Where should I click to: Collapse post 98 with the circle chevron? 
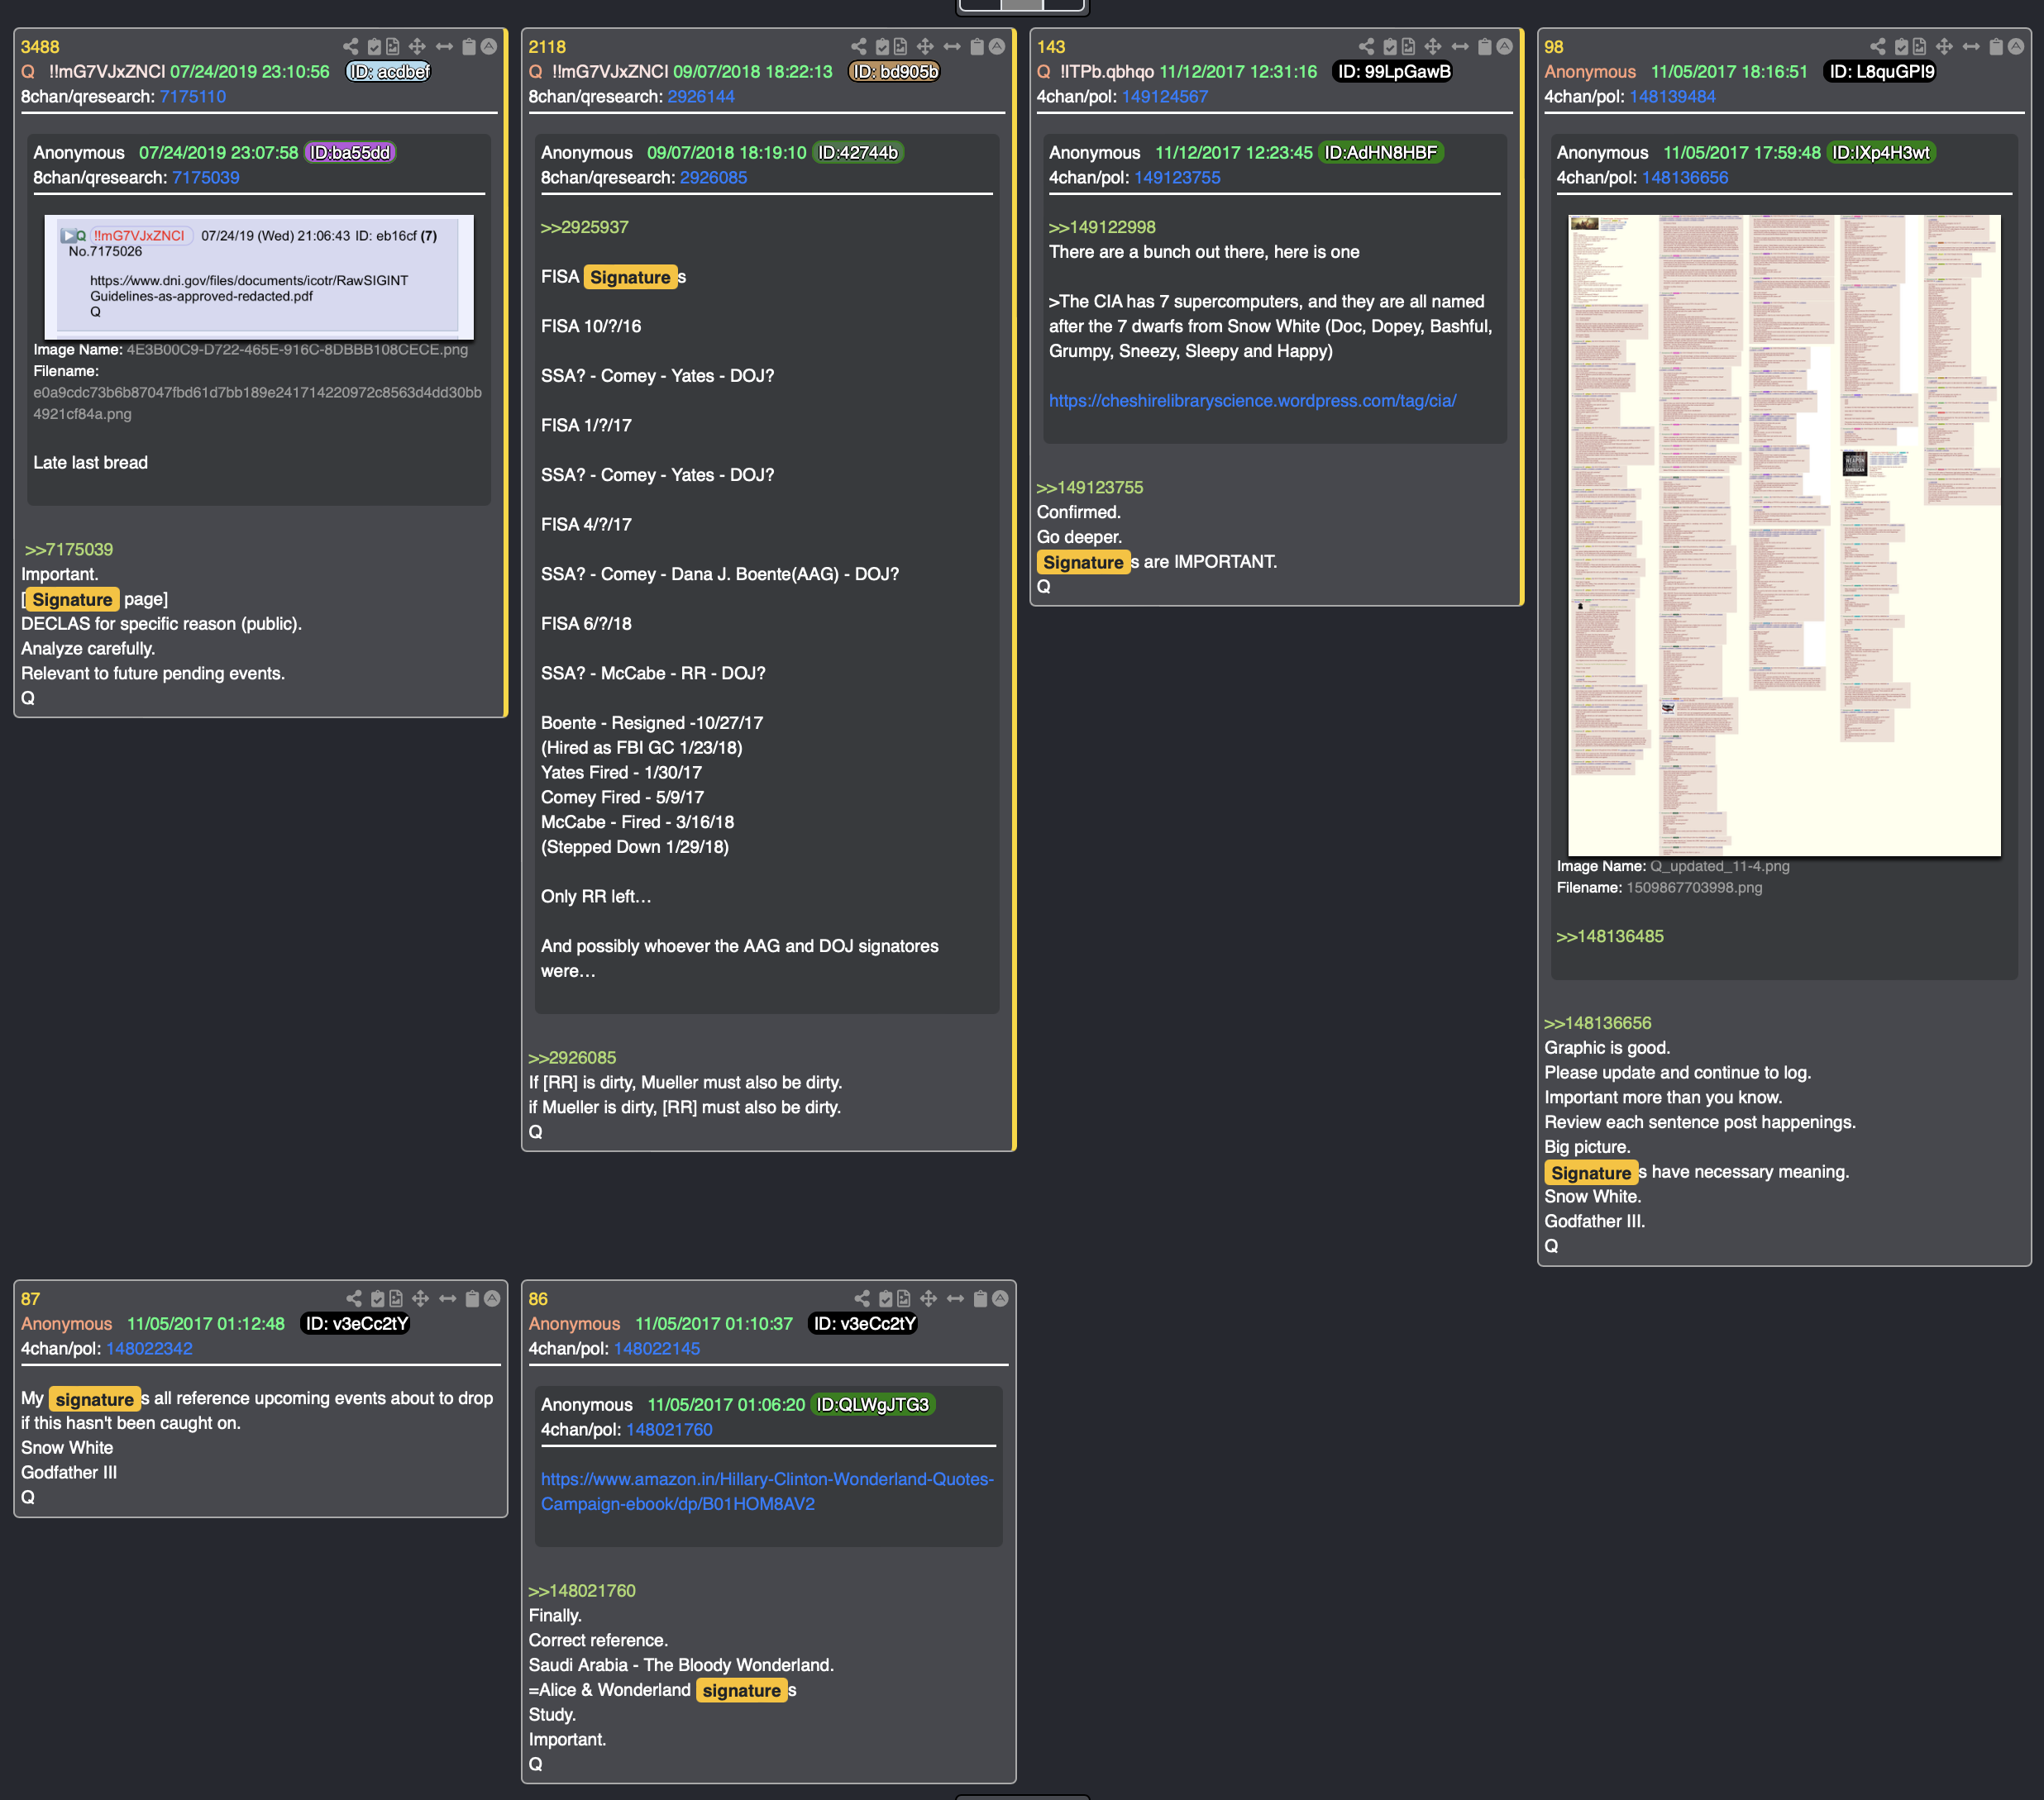[2016, 47]
